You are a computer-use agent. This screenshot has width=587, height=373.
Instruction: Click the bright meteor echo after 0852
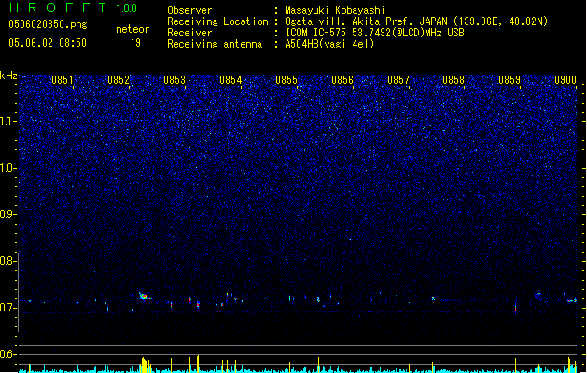click(x=144, y=297)
